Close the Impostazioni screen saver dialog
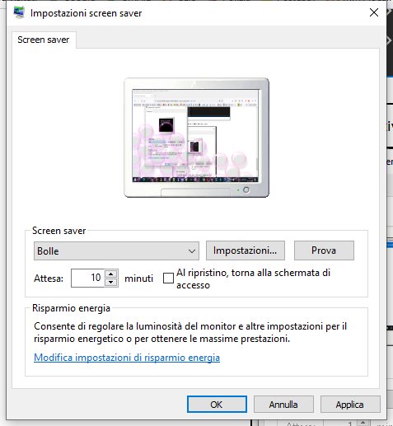393x426 pixels. coord(374,12)
